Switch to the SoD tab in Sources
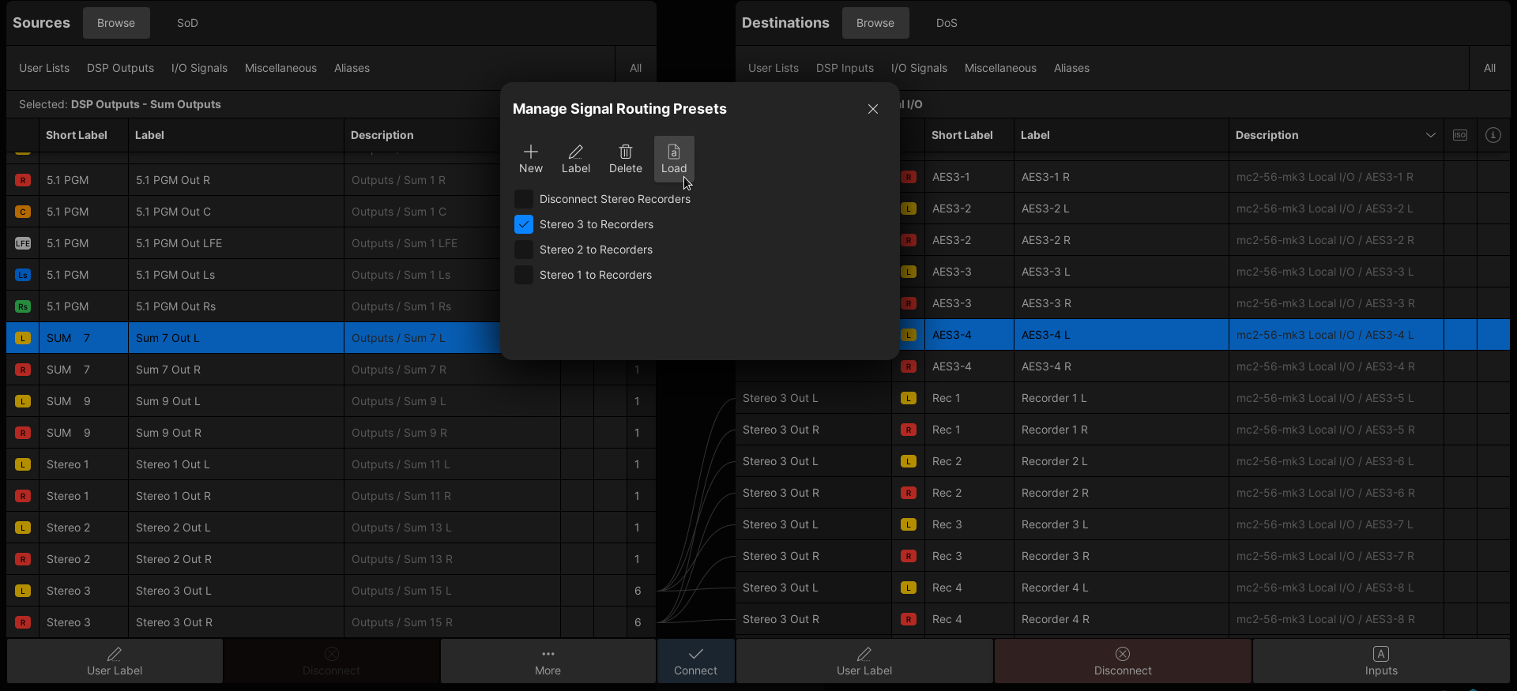Viewport: 1517px width, 691px height. pyautogui.click(x=187, y=23)
